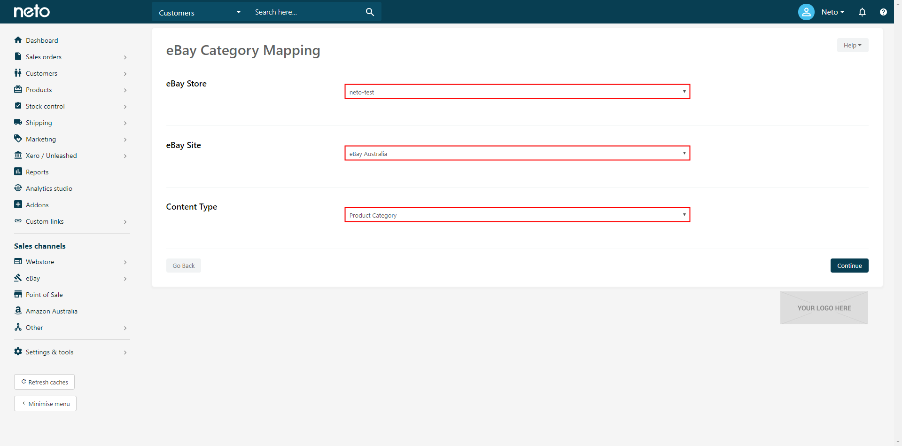The height and width of the screenshot is (446, 902).
Task: Click the Neto logo in header
Action: coord(31,11)
